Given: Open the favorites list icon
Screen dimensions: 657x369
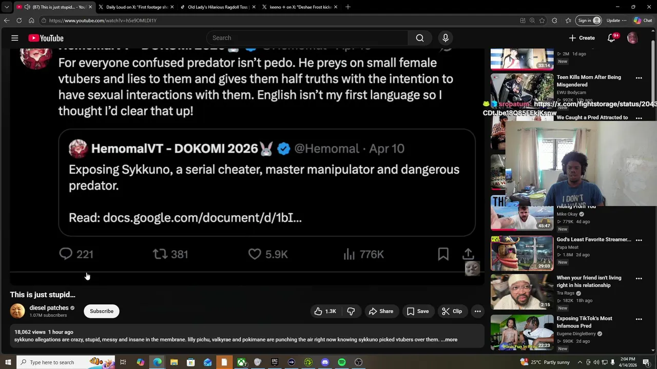Looking at the screenshot, I should 568,20.
